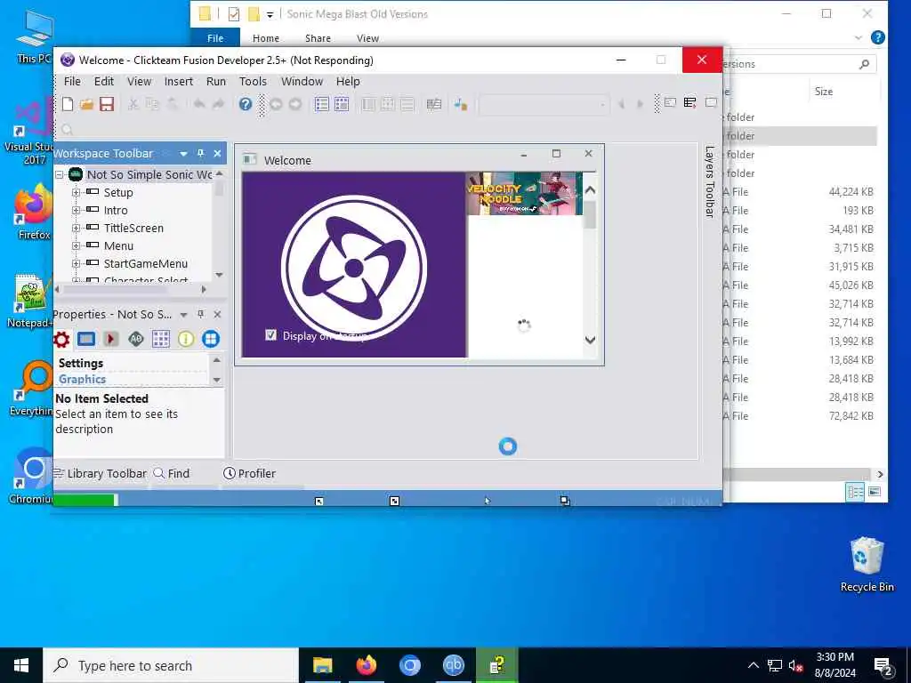Open the Frame Editor toolbar icon

pyautogui.click(x=342, y=105)
